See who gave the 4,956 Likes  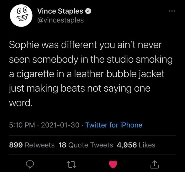pos(136,145)
